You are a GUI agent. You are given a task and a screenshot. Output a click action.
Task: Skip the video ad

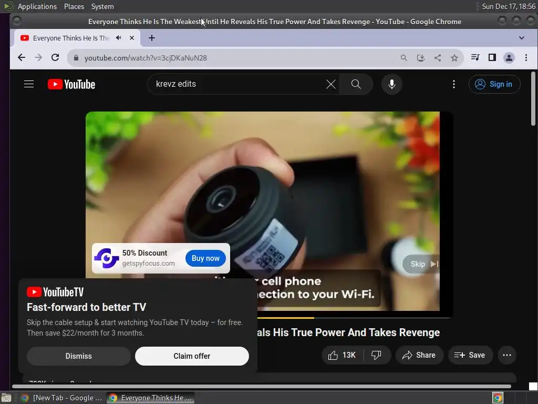click(421, 264)
